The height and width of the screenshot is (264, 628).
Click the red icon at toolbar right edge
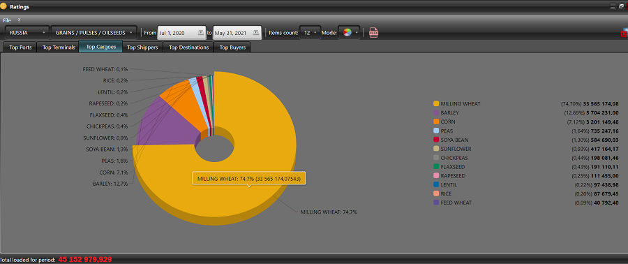pyautogui.click(x=624, y=34)
